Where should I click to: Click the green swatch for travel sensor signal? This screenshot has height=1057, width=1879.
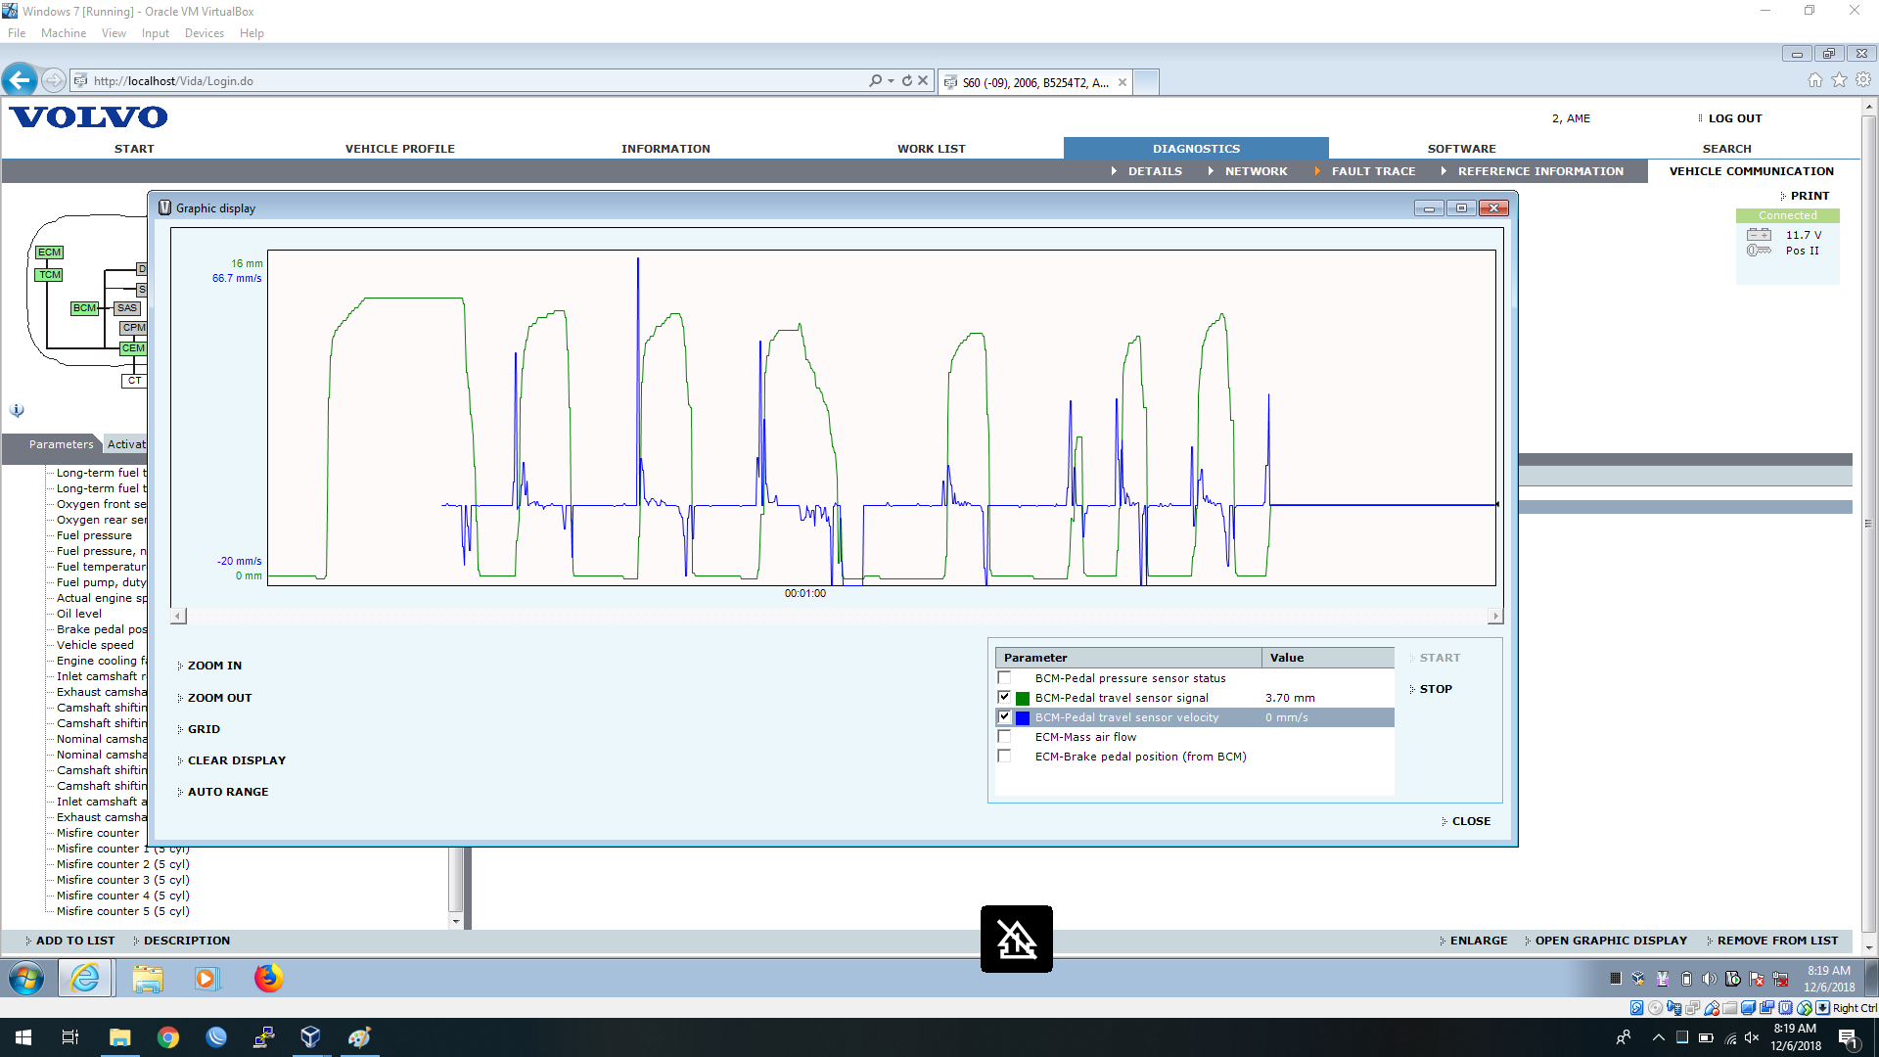click(x=1023, y=699)
